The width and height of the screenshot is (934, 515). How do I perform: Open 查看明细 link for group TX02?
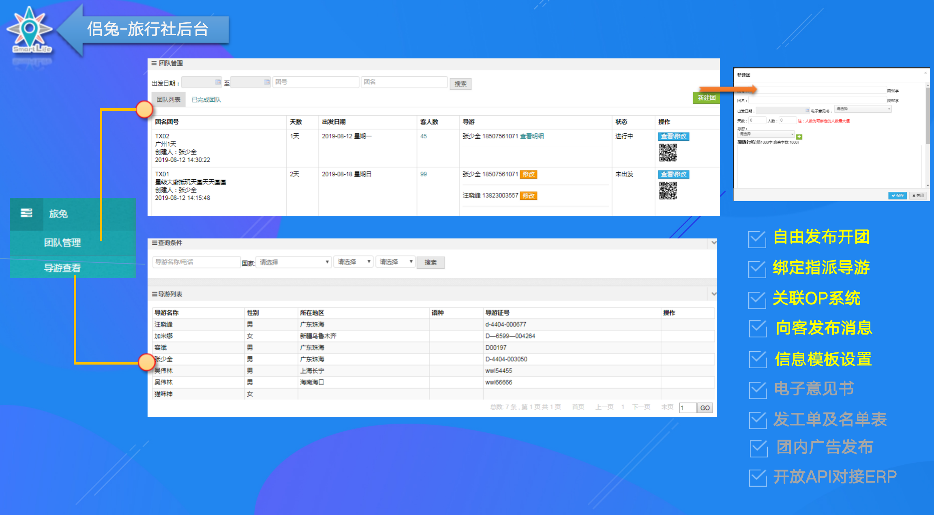click(x=532, y=136)
